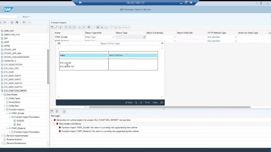Select Ent_Material entity type
The height and width of the screenshot is (152, 271).
click(67, 66)
